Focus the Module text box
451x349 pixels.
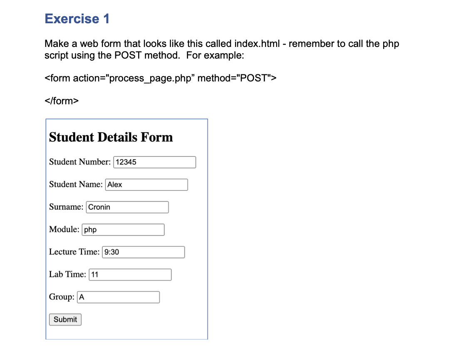click(x=123, y=229)
